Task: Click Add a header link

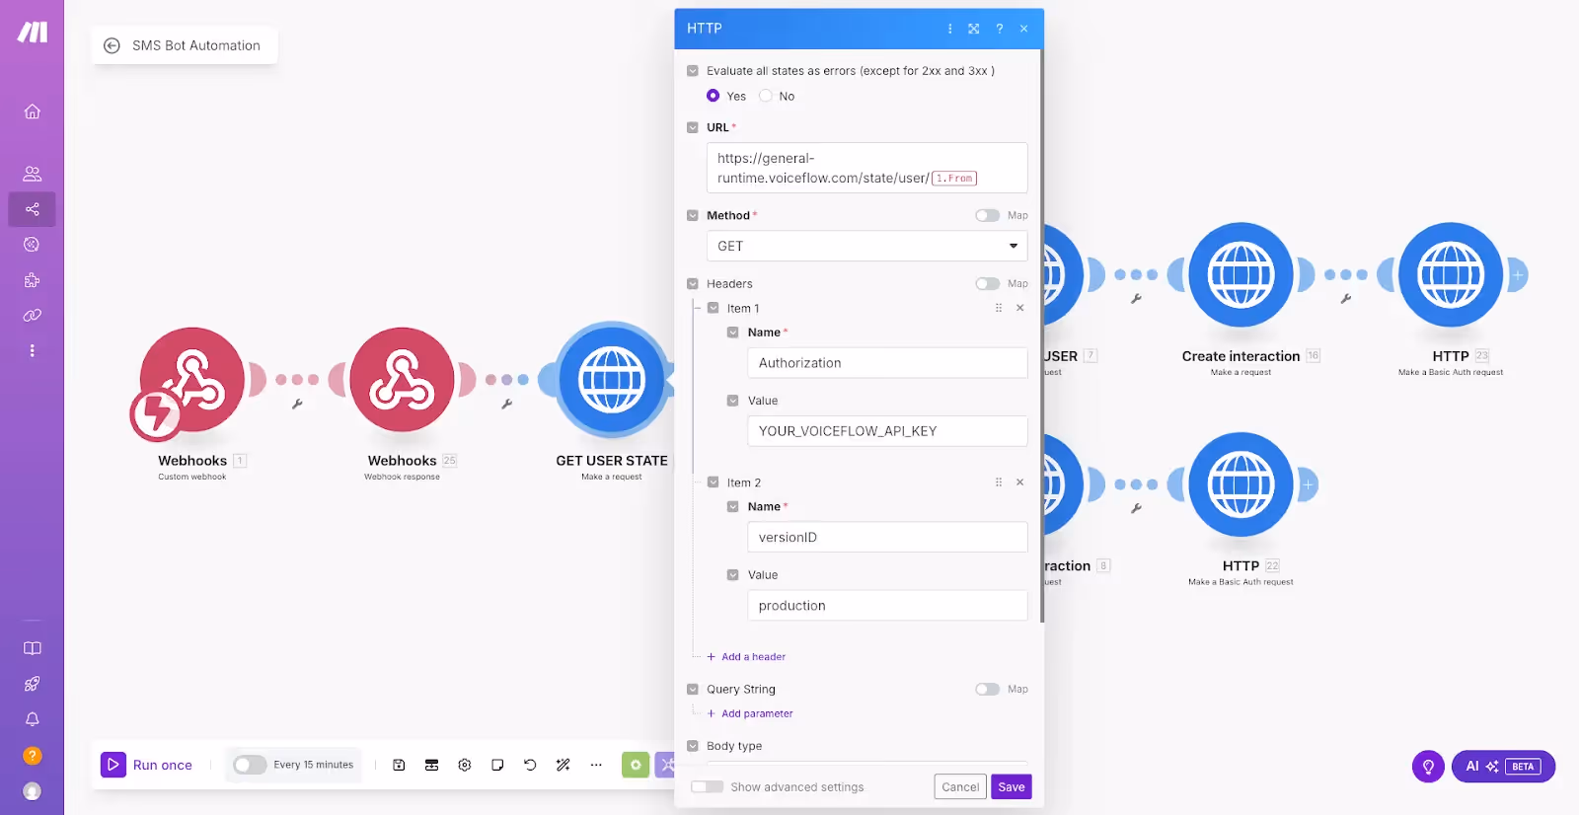Action: pos(746,656)
